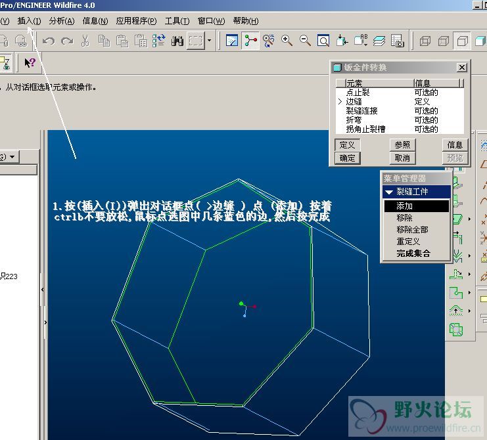Open the 应用程序(P) menu
The height and width of the screenshot is (440, 487).
coord(136,21)
